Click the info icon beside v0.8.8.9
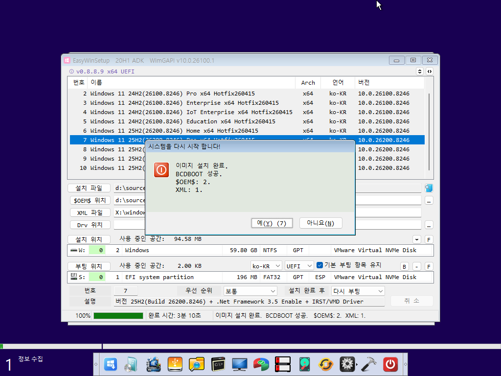 tap(71, 71)
